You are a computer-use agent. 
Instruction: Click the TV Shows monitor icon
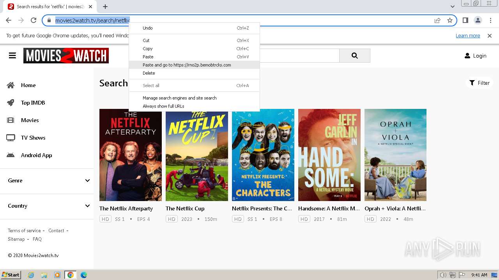click(x=11, y=138)
